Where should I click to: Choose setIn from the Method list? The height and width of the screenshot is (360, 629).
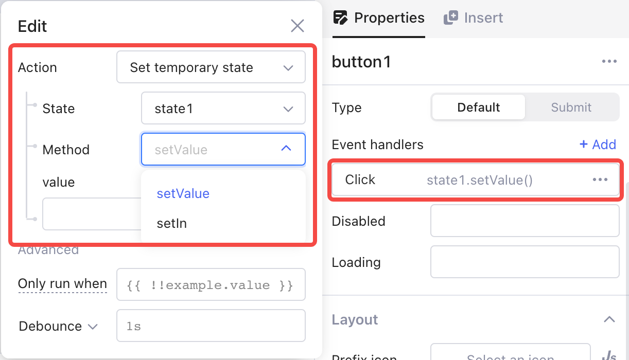coord(172,224)
